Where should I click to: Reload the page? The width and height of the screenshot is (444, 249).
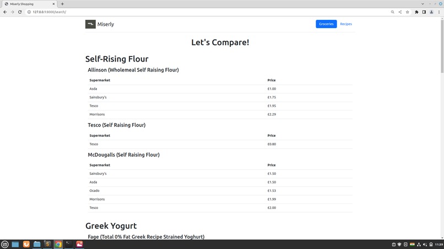pyautogui.click(x=20, y=12)
